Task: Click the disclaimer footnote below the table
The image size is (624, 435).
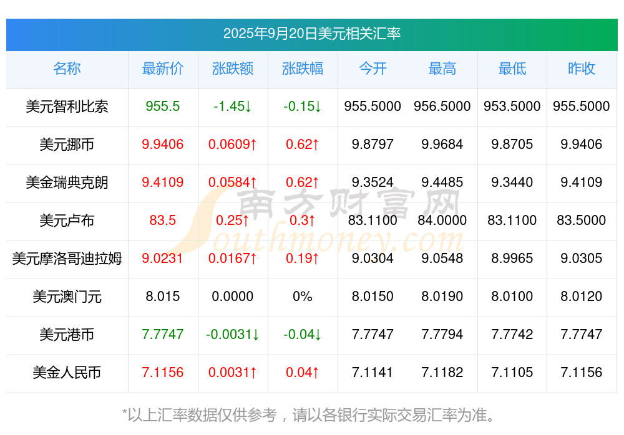Action: click(x=312, y=414)
